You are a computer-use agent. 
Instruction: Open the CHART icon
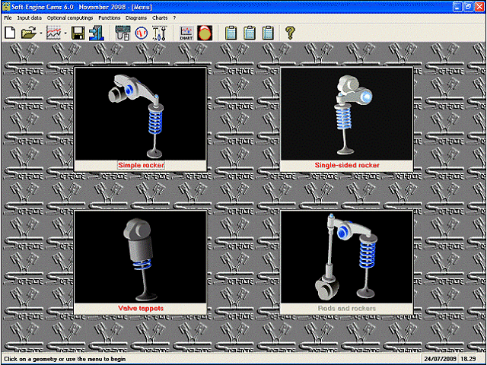[x=186, y=33]
